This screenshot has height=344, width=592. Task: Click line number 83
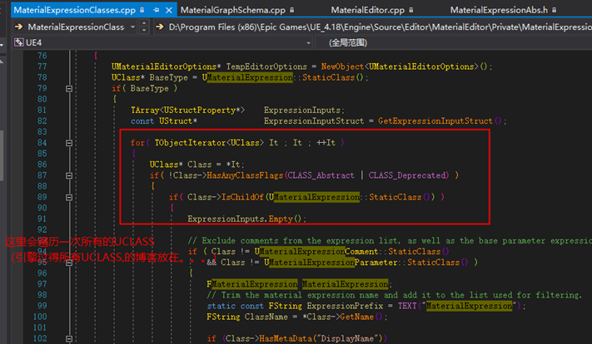tap(42, 132)
